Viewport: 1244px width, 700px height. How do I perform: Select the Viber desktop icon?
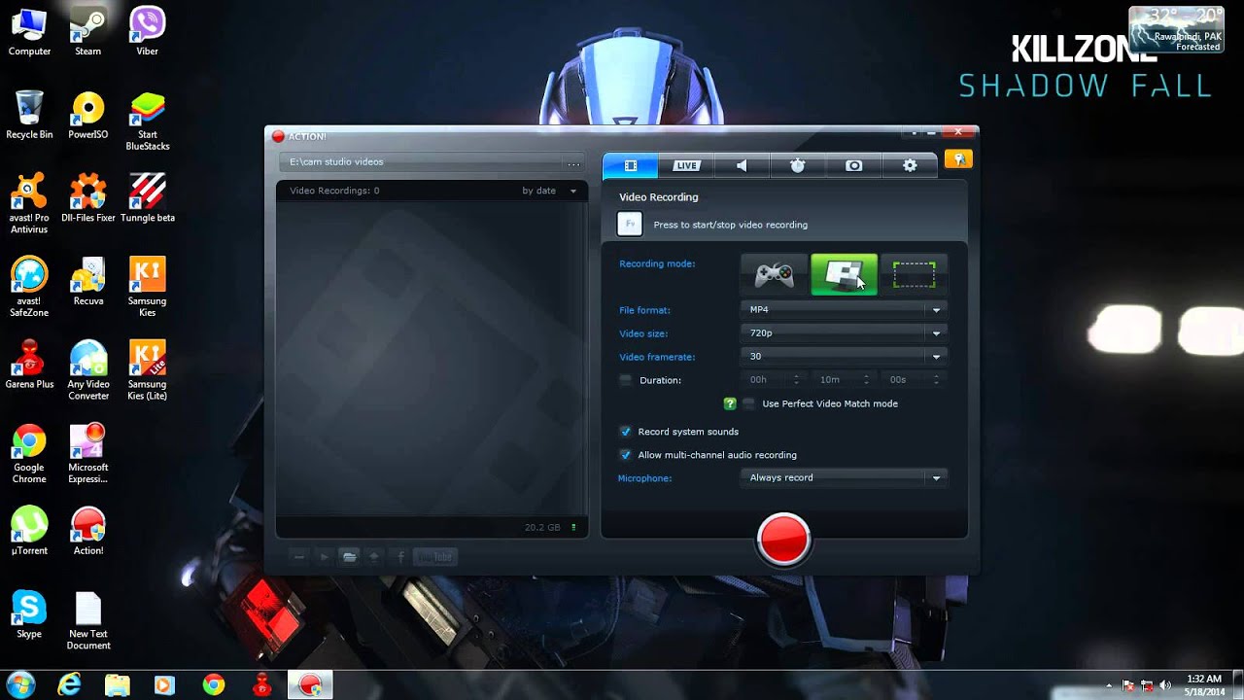point(148,31)
